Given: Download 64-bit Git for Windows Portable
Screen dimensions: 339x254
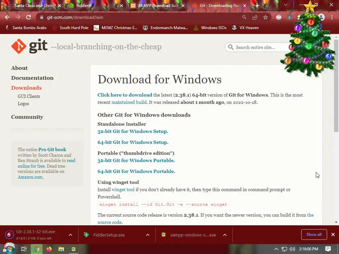Looking at the screenshot, I should pos(135,172).
